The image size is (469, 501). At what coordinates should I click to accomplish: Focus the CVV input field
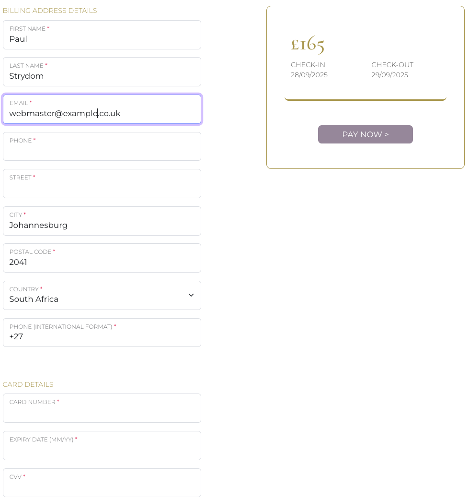click(x=102, y=483)
